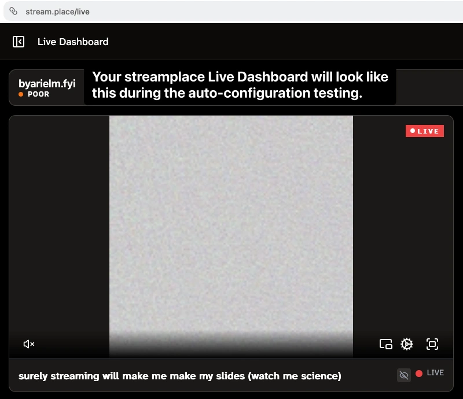Click the byarielm.fyi username
This screenshot has width=463, height=399.
(x=47, y=83)
